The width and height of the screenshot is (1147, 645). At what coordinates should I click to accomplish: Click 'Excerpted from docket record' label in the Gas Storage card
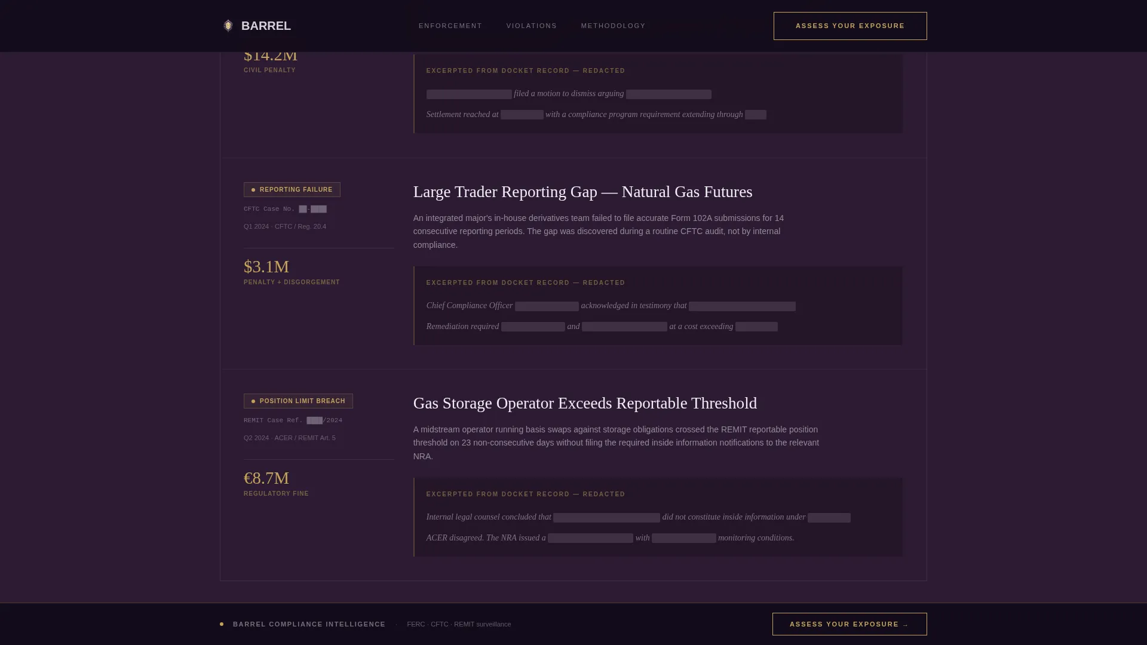pyautogui.click(x=526, y=494)
